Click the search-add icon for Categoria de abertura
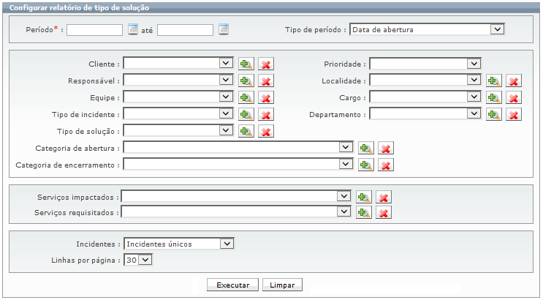 coord(365,148)
